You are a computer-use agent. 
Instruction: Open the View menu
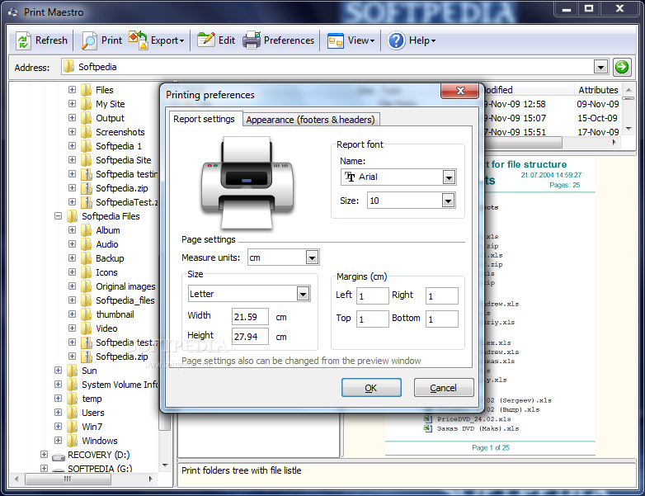click(x=361, y=40)
